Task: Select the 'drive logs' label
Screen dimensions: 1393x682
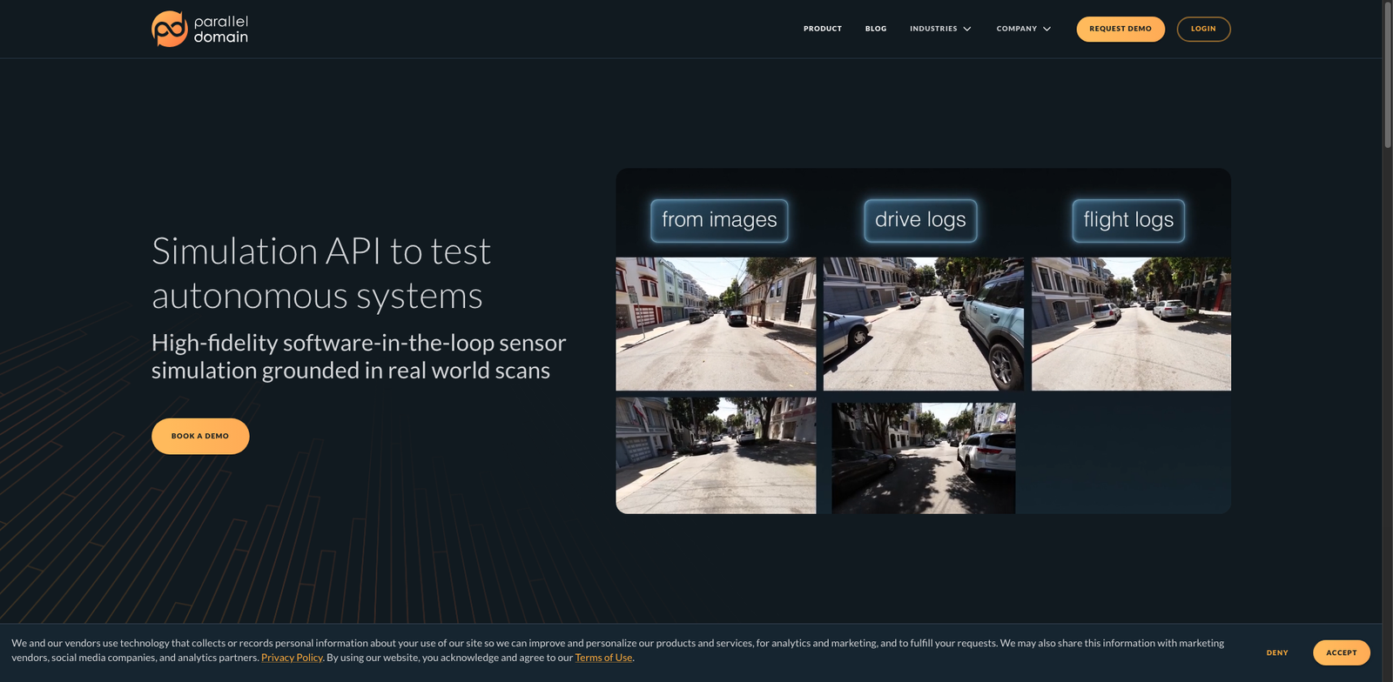Action: (920, 220)
